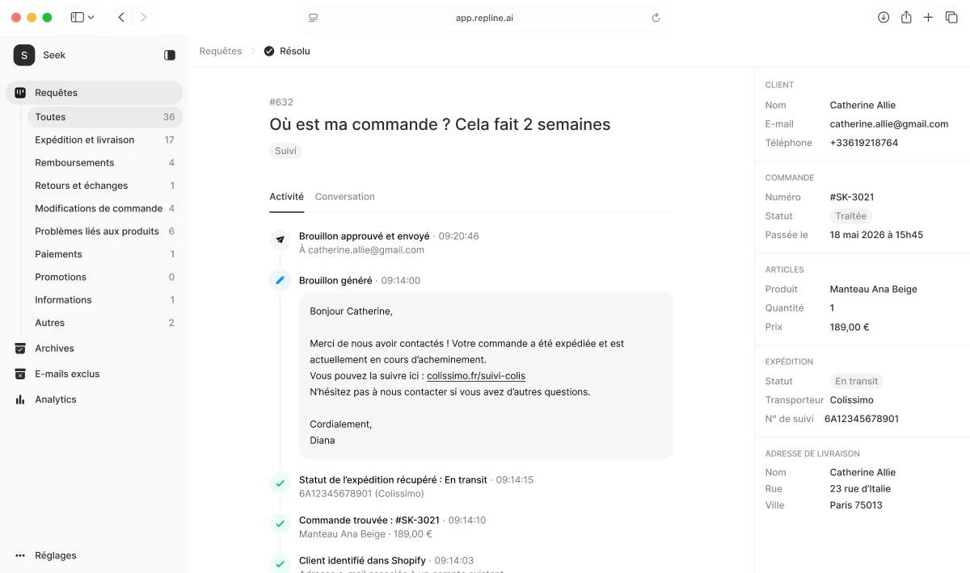
Task: Click the Traitée order status badge
Action: 850,215
